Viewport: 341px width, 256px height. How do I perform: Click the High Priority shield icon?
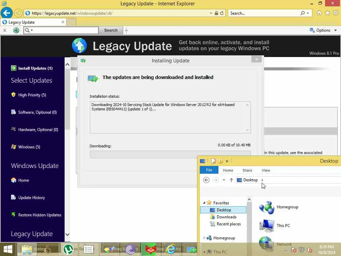click(x=13, y=95)
